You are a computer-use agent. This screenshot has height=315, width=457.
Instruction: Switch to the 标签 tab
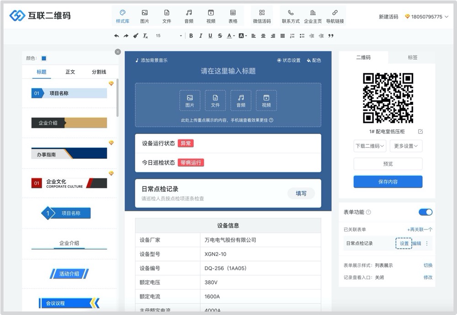(x=412, y=58)
